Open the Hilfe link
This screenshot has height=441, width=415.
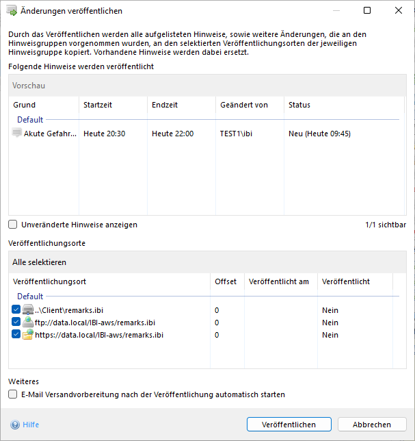[x=31, y=425]
